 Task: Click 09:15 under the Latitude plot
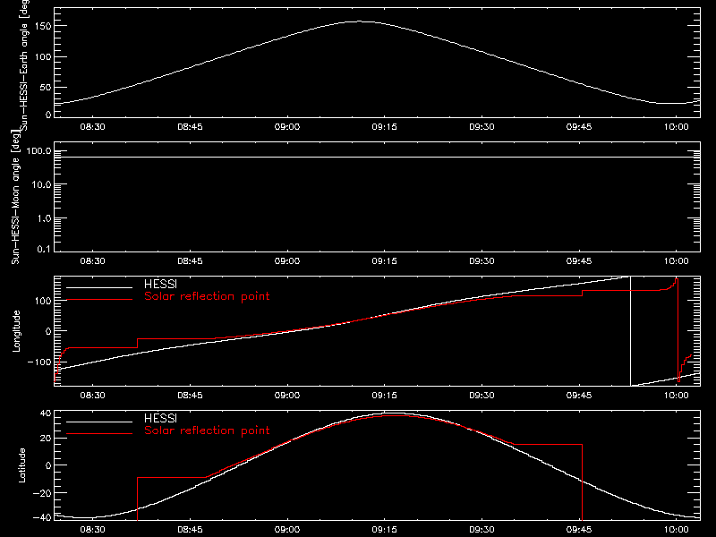click(x=385, y=529)
